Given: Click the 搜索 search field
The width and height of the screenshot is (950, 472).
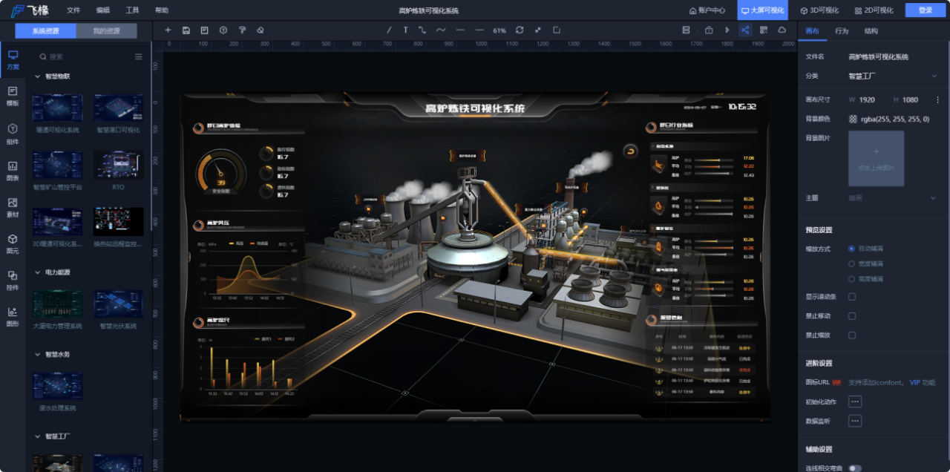Looking at the screenshot, I should coord(85,56).
